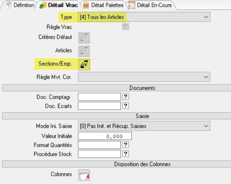Click the Articles selection icon
This screenshot has width=231, height=184.
point(84,51)
